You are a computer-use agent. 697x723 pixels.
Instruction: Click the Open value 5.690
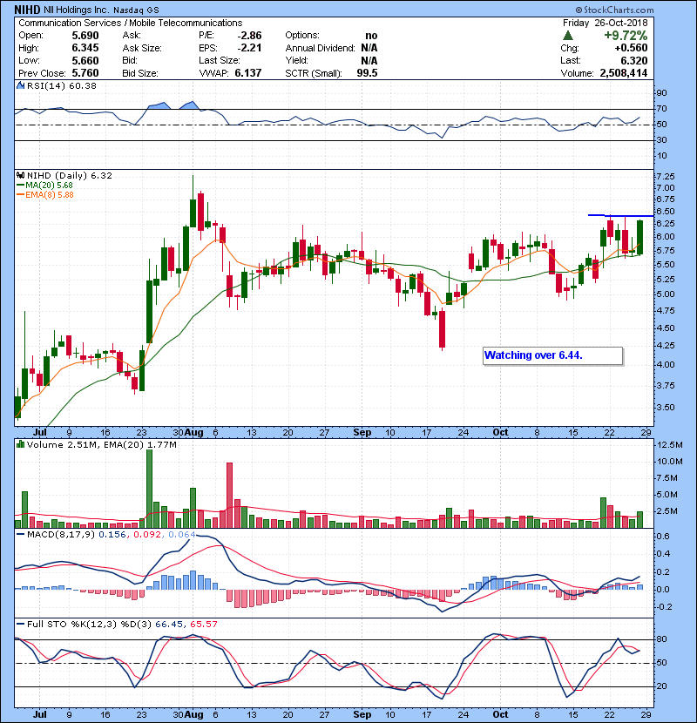click(85, 36)
